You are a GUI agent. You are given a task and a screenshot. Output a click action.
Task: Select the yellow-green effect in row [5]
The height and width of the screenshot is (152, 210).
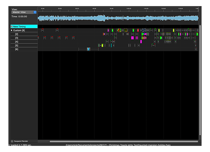coord(102,45)
